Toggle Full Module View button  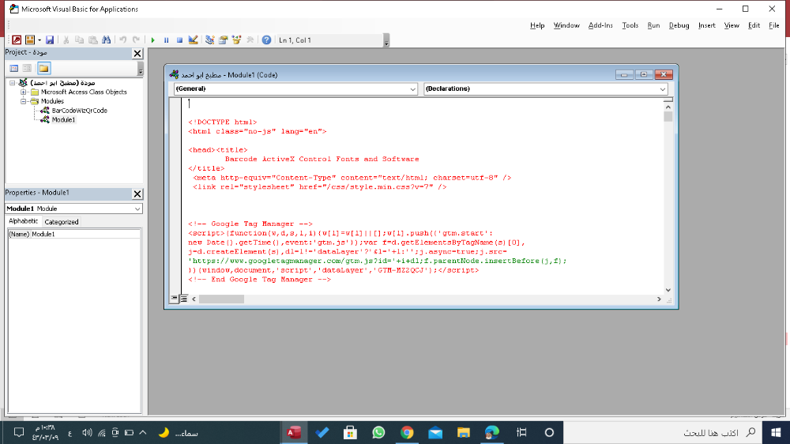[x=184, y=299]
